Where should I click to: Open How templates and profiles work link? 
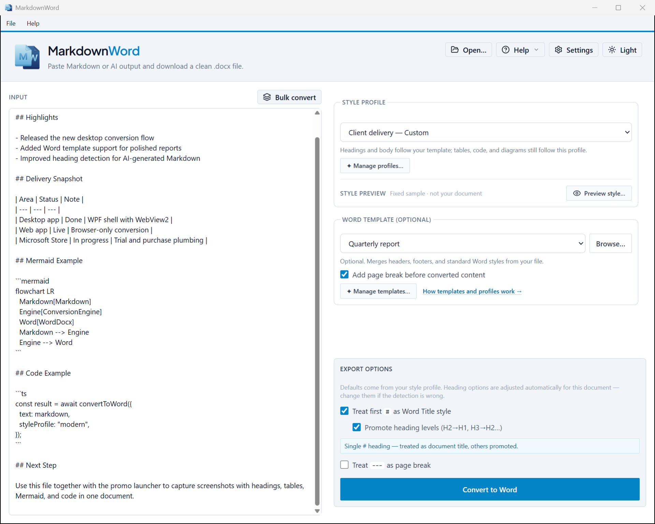click(472, 291)
